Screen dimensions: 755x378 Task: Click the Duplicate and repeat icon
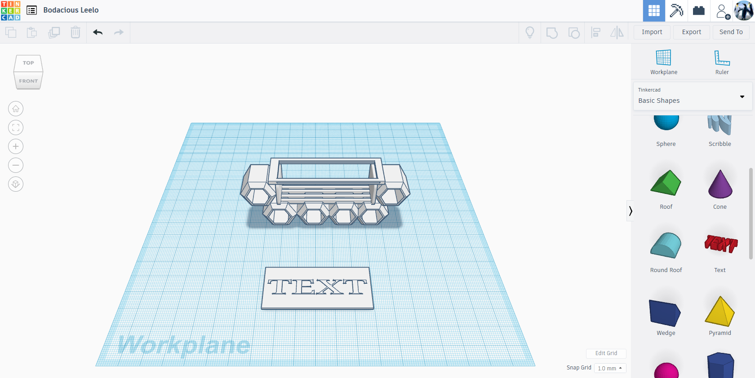coord(54,32)
